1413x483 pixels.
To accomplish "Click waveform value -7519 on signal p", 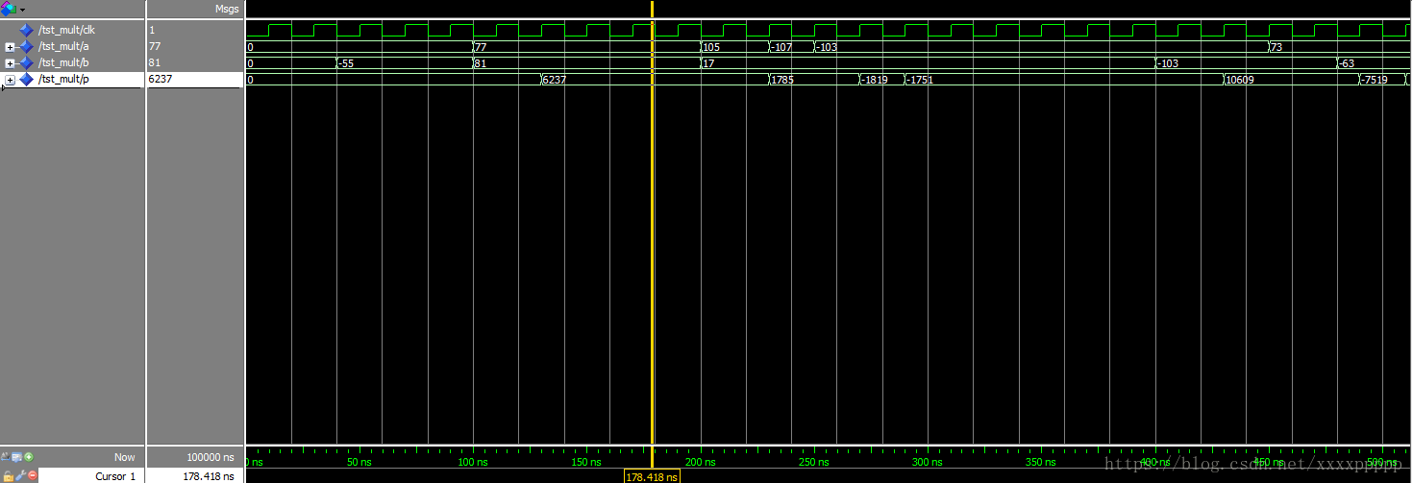I will pos(1375,80).
